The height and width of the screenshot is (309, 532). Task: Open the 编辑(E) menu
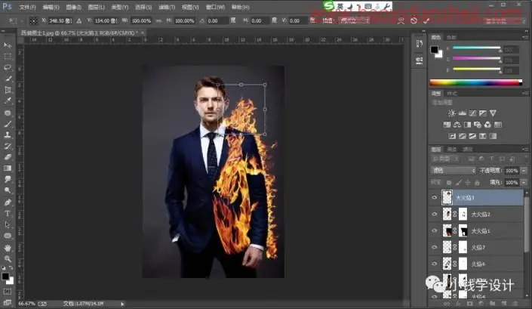click(x=51, y=7)
